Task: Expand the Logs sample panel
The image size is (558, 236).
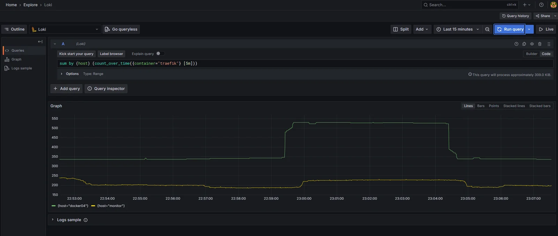Action: pyautogui.click(x=53, y=220)
